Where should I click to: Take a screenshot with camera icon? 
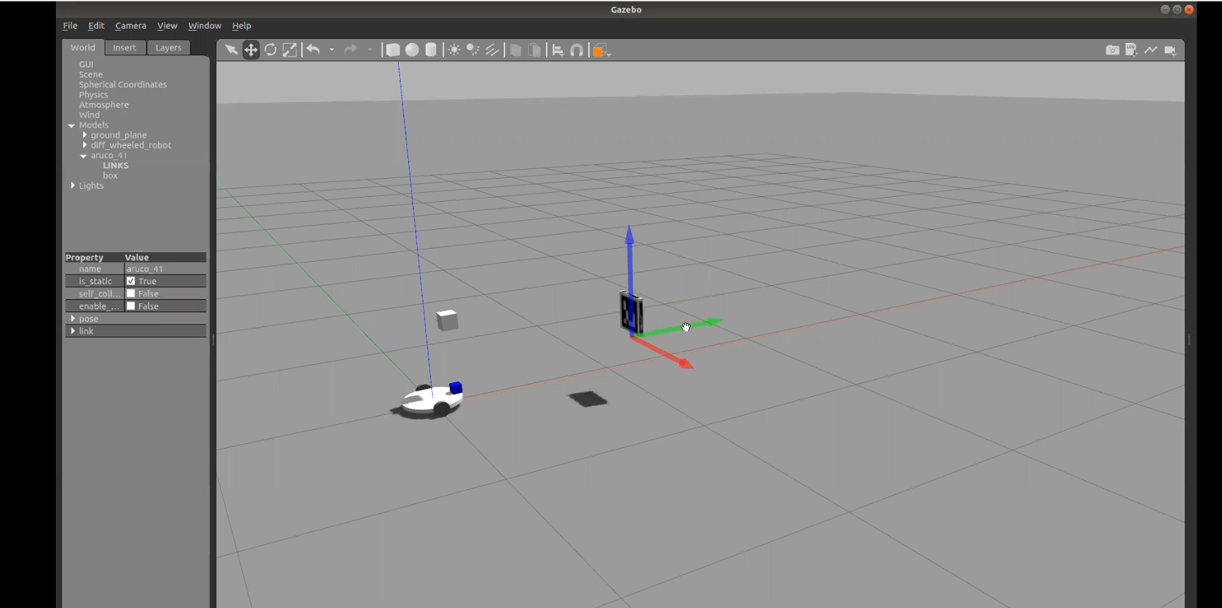coord(1112,50)
